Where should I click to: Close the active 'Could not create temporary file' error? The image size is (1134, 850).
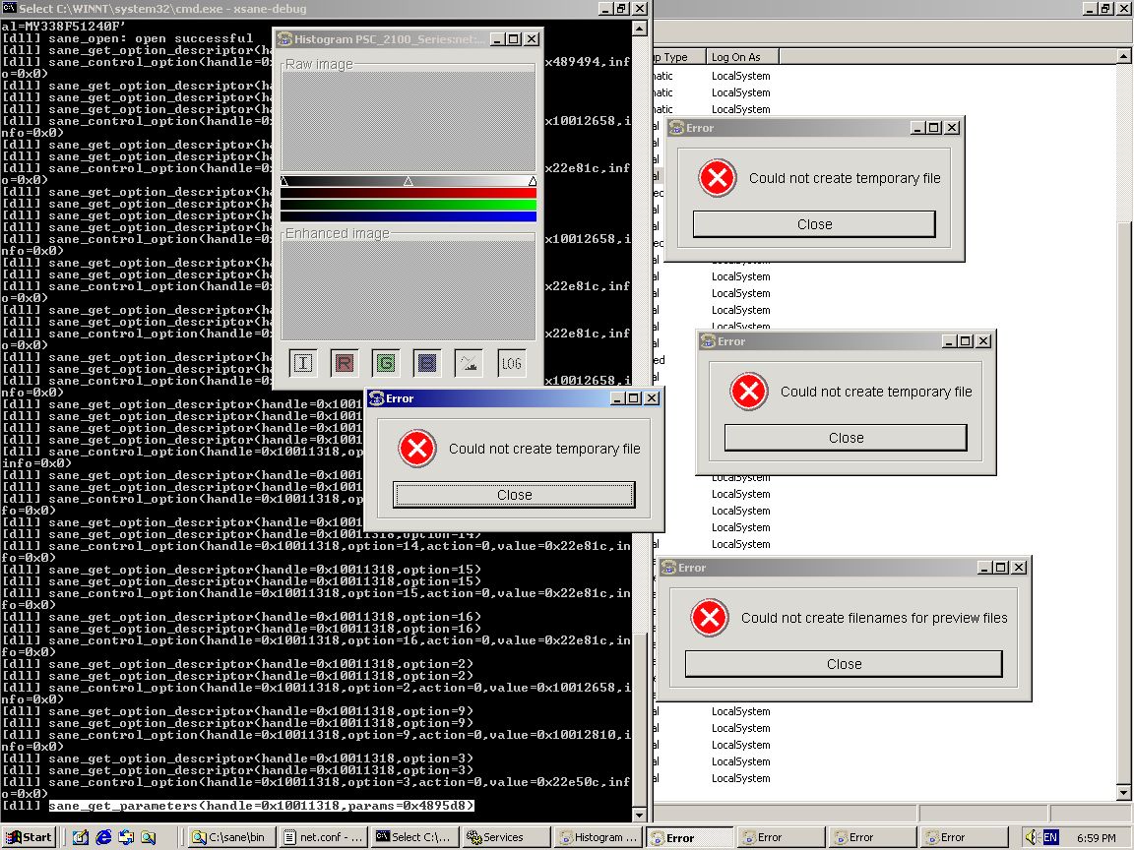click(514, 495)
